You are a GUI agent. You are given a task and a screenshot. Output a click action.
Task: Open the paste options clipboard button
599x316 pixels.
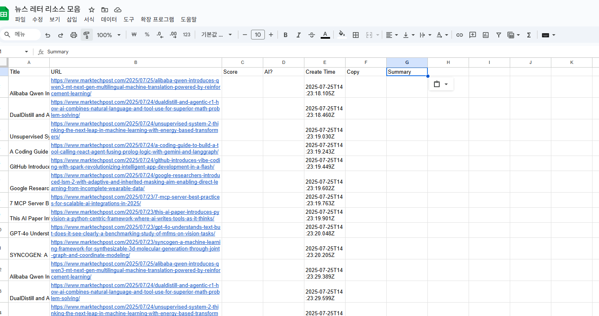coord(441,84)
